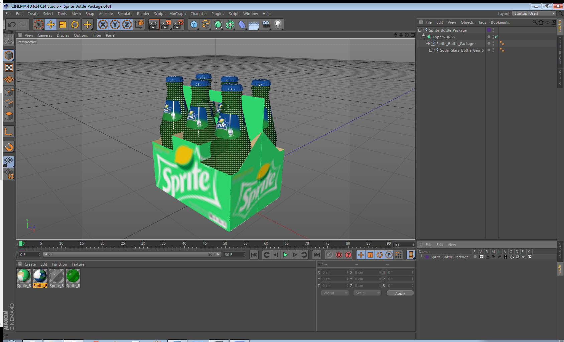Open the Content Browser side tab
Image resolution: width=564 pixels, height=342 pixels.
click(x=560, y=50)
